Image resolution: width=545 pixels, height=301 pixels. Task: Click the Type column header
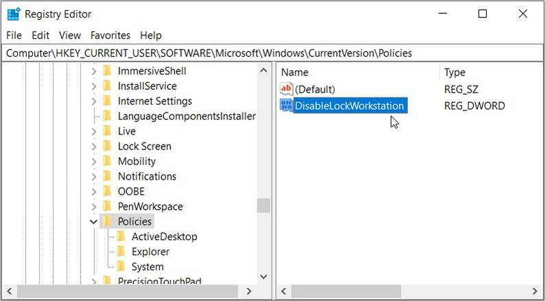pos(454,72)
